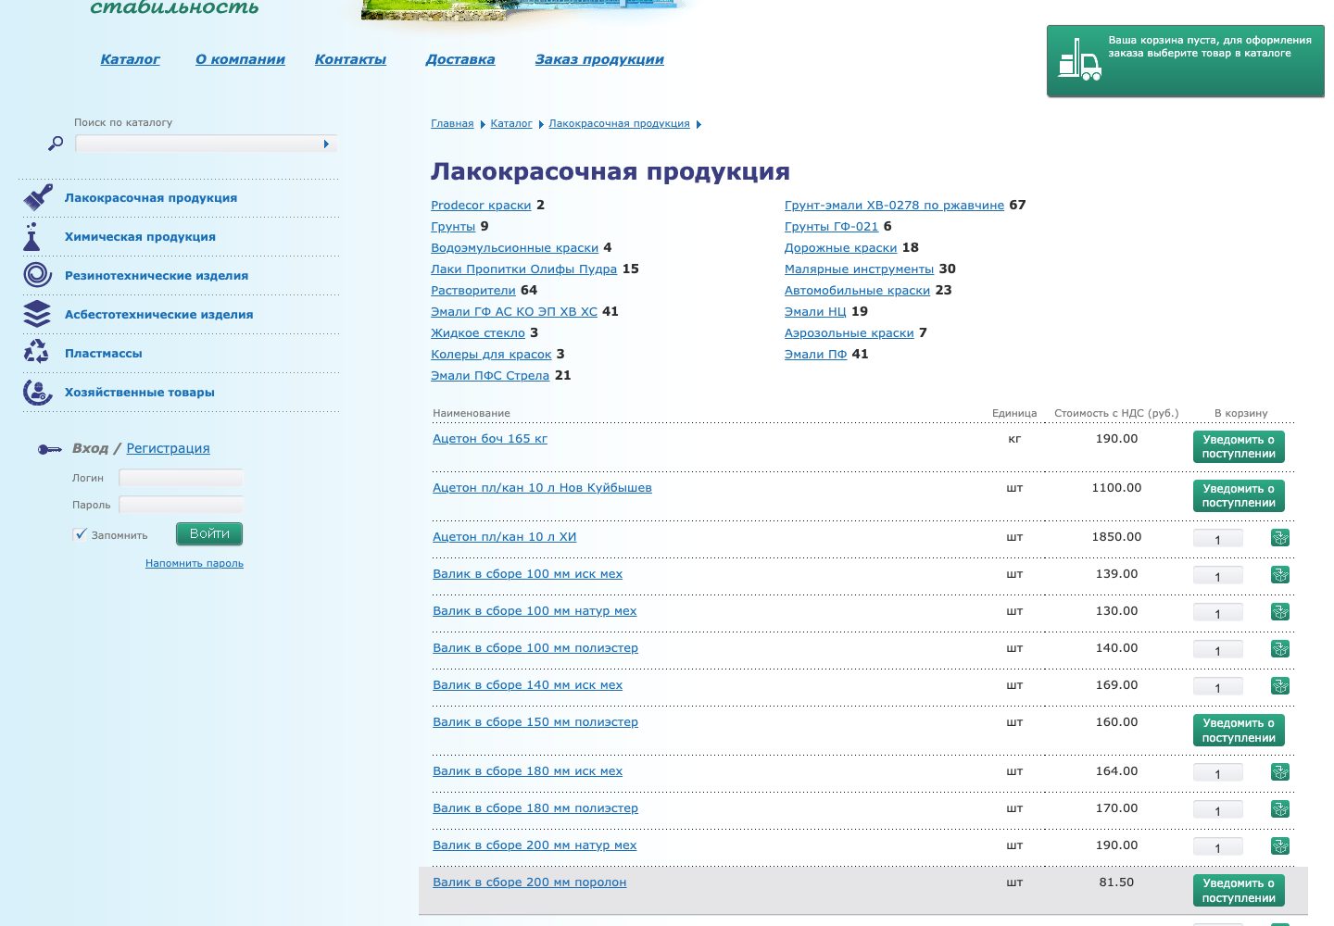Add Валик в сборе 100 мм иск мех to cart
The height and width of the screenshot is (926, 1334).
[1280, 575]
